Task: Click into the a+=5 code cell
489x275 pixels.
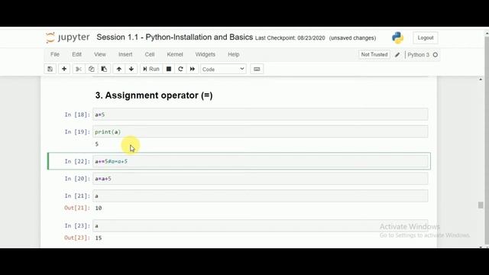Action: click(261, 161)
